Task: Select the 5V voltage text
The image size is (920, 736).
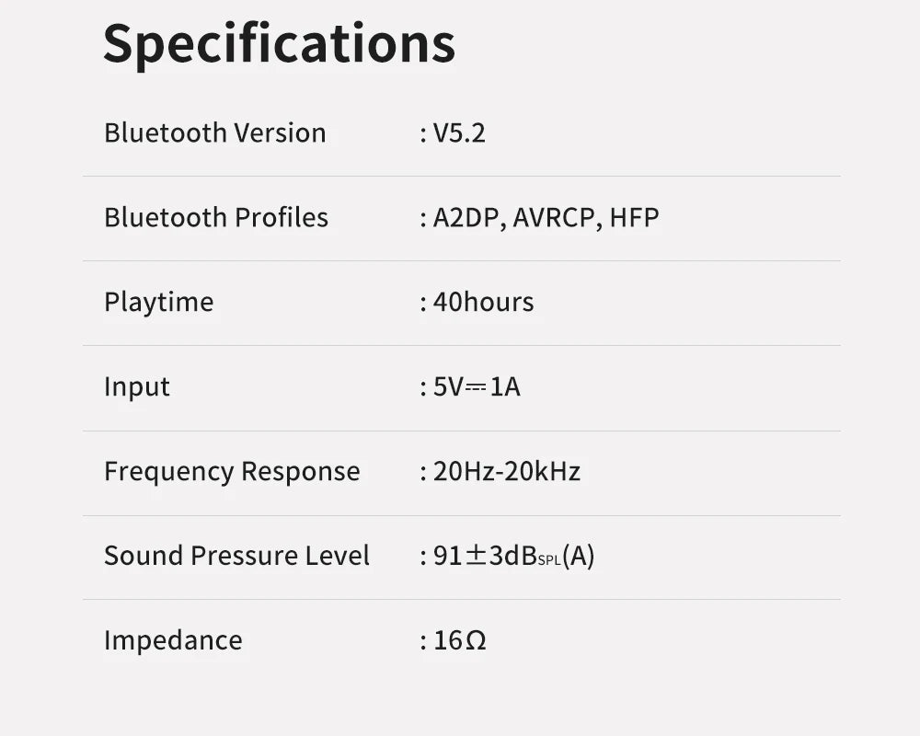Action: click(448, 386)
